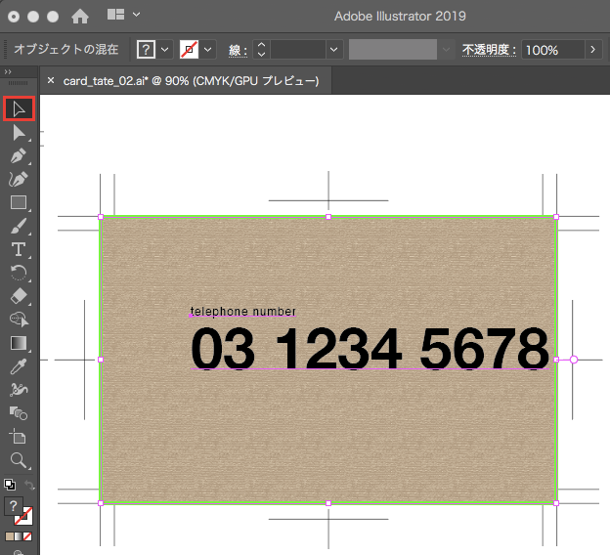Click the 不透明度 opacity label link
Viewport: 610px width, 555px height.
pos(490,50)
